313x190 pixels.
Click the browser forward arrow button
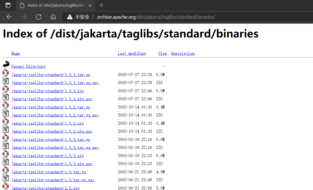click(x=24, y=17)
